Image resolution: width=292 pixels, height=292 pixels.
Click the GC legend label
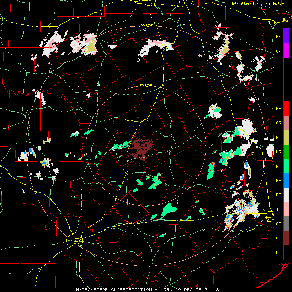pyautogui.click(x=278, y=224)
